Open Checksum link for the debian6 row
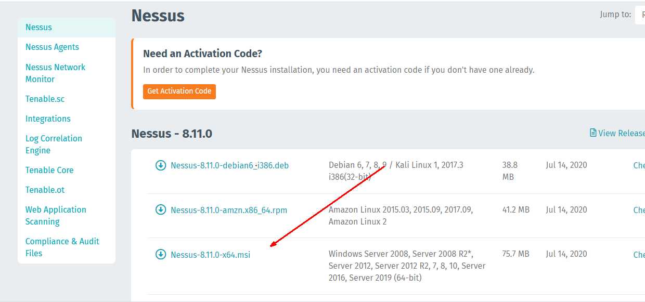 click(639, 165)
